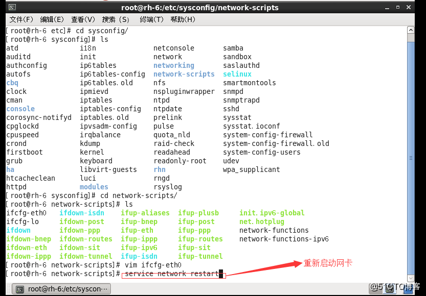The width and height of the screenshot is (426, 296).
Task: Maximize the terminal window
Action: pyautogui.click(x=398, y=7)
